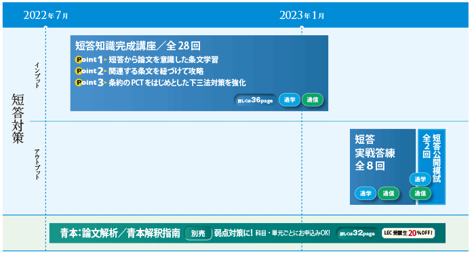Select text 科目・単元ごとにお申込みOK!
474x255 pixels.
click(x=293, y=233)
